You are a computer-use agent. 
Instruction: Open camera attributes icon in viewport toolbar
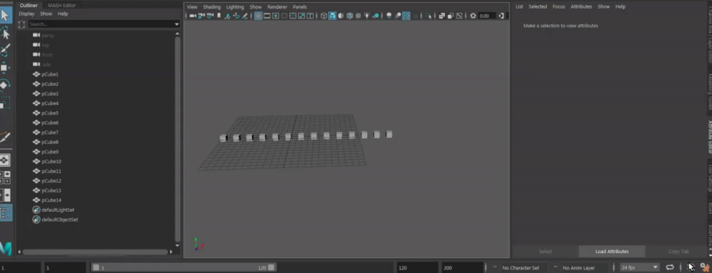(210, 16)
